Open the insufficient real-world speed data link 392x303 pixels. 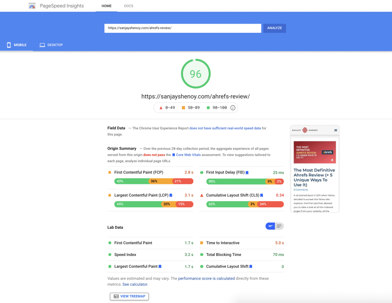pos(225,128)
